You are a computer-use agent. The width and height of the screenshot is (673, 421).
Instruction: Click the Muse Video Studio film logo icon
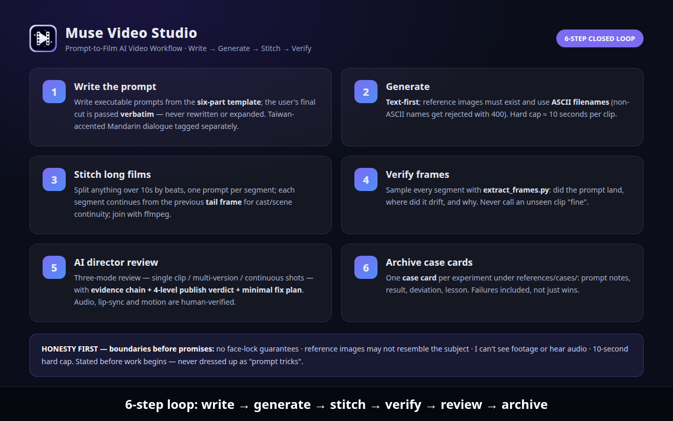point(43,38)
